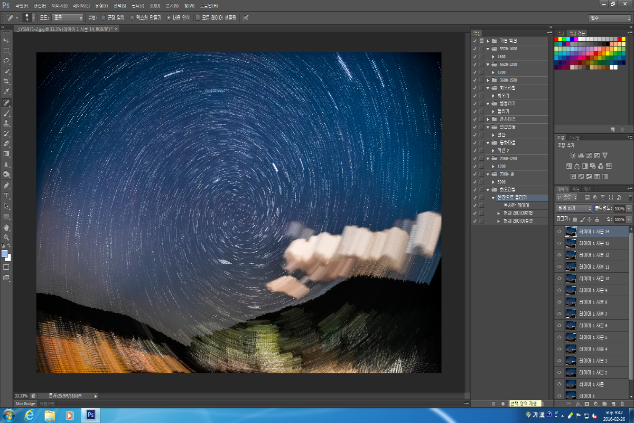
Task: Add a Brightness/Contrast adjustment
Action: [573, 155]
